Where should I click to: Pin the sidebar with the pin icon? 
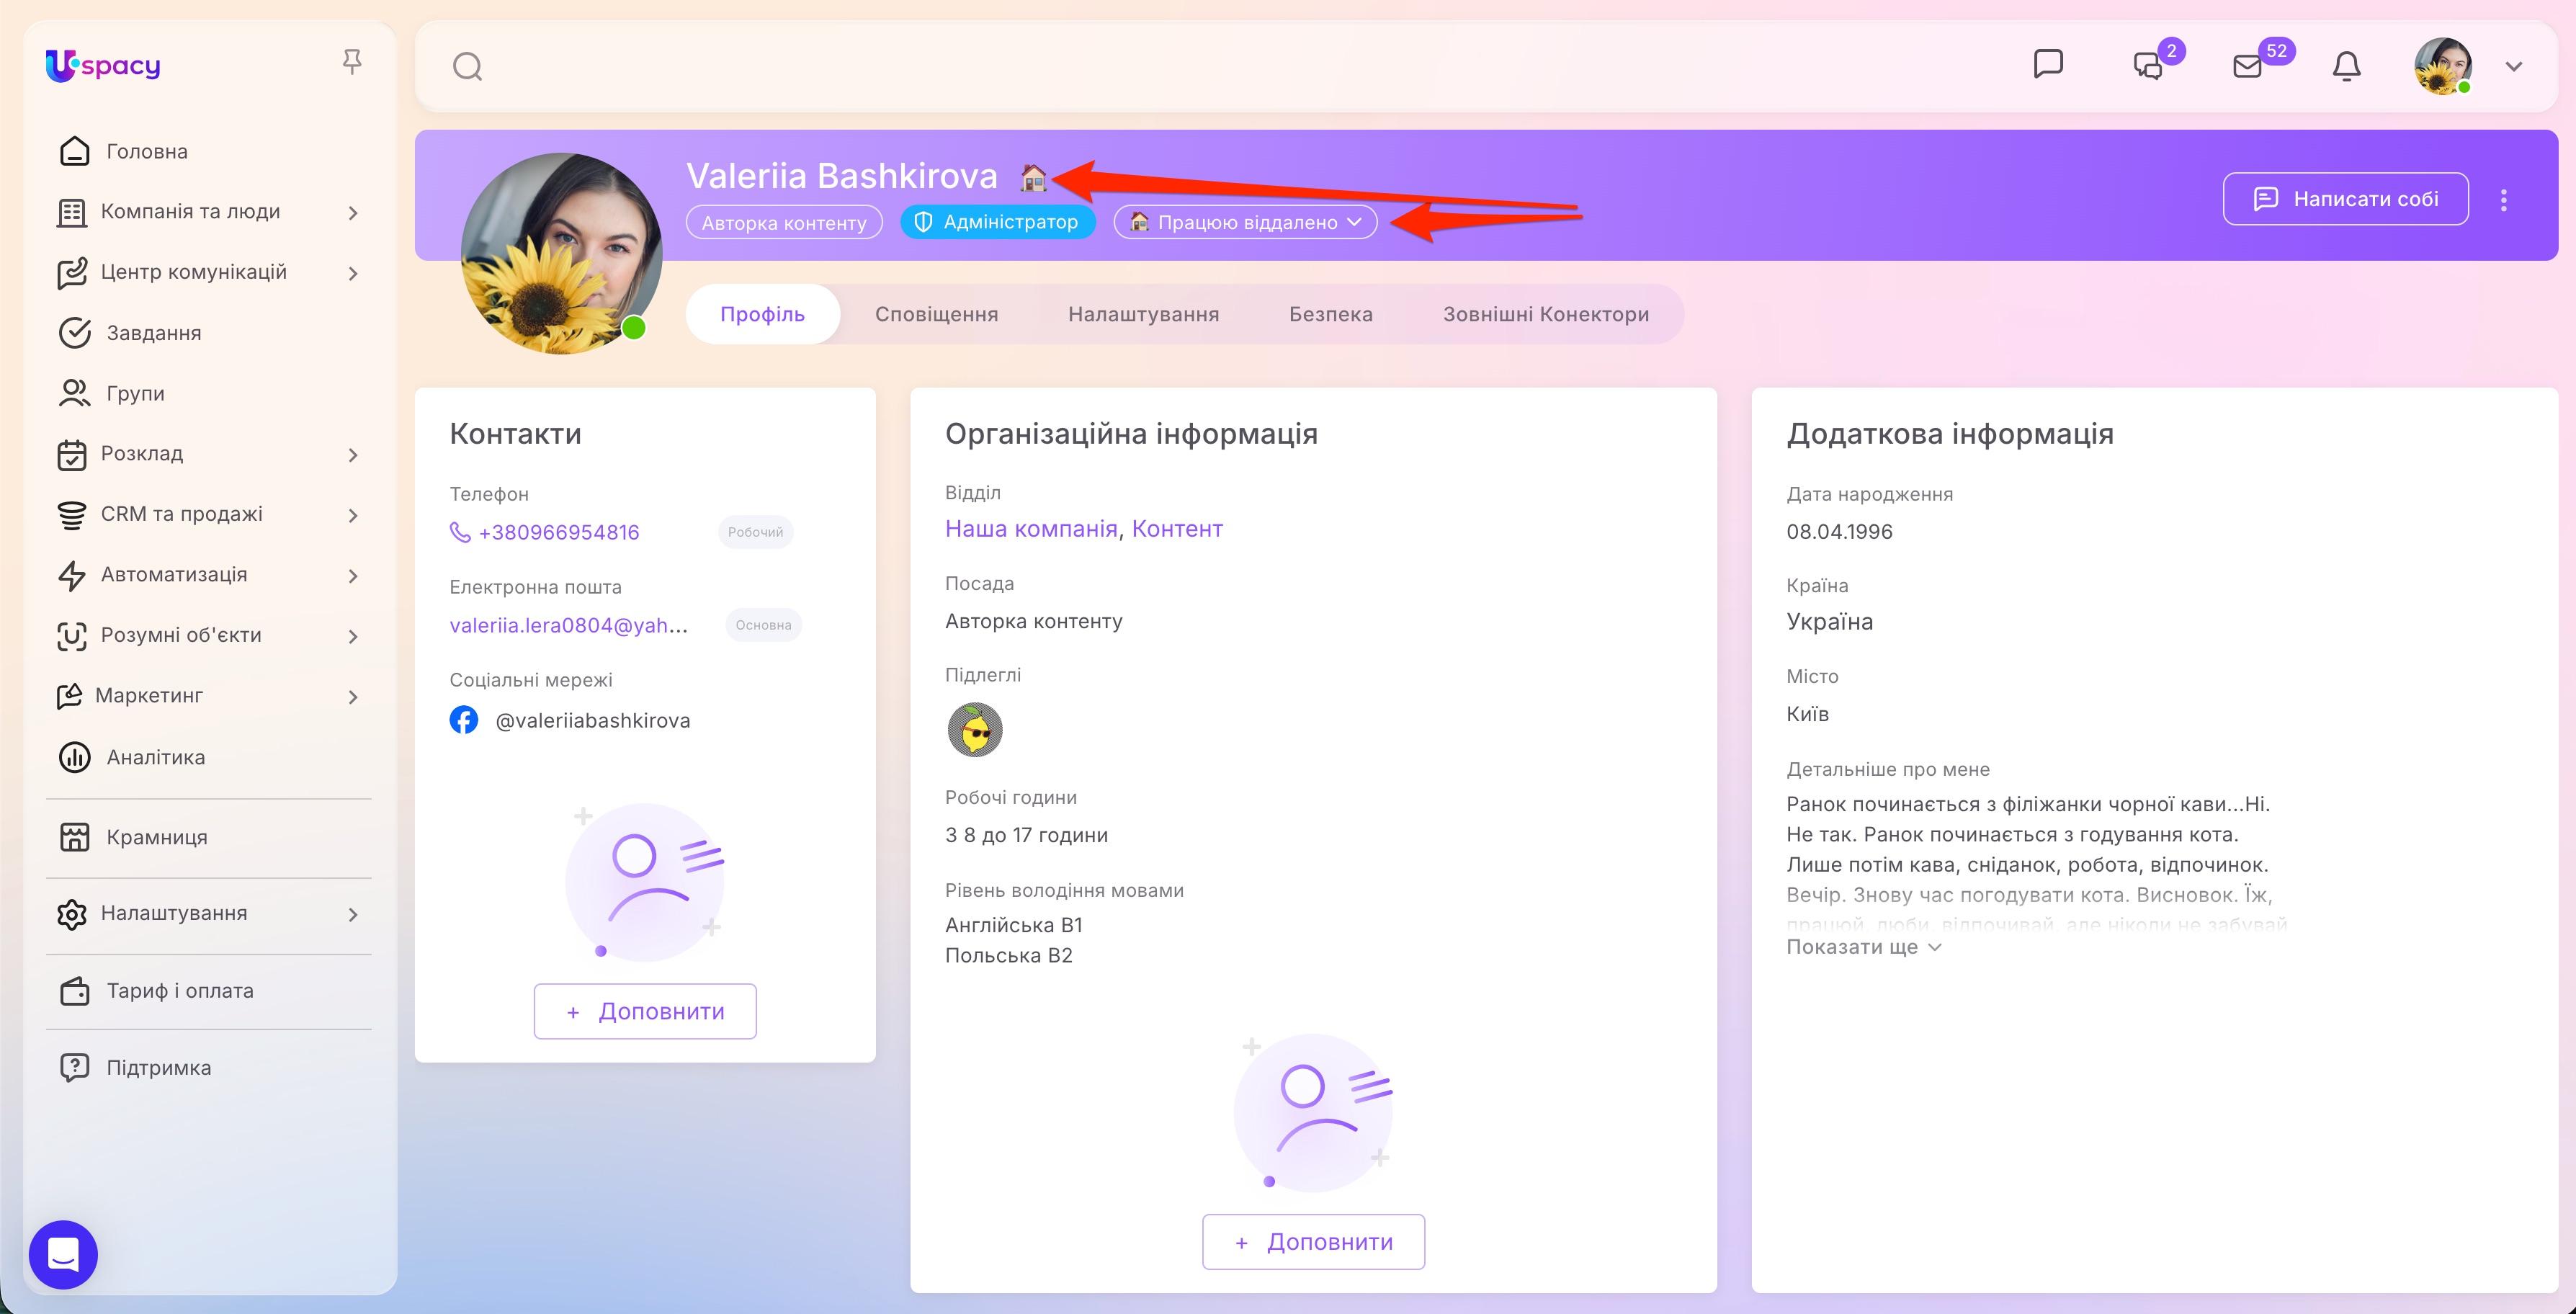351,62
